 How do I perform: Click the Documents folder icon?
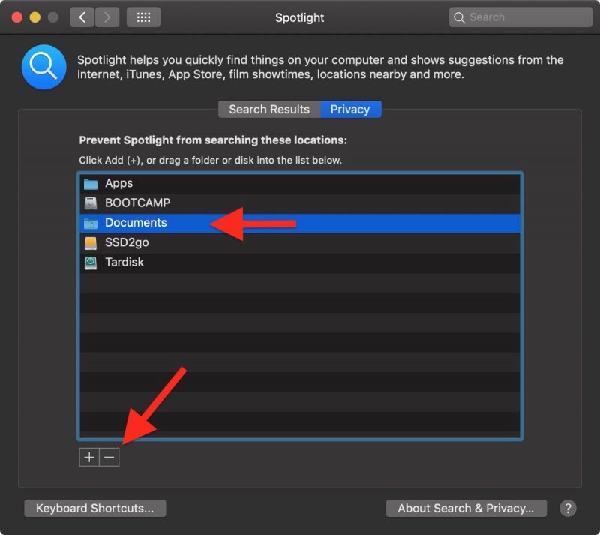click(x=91, y=224)
